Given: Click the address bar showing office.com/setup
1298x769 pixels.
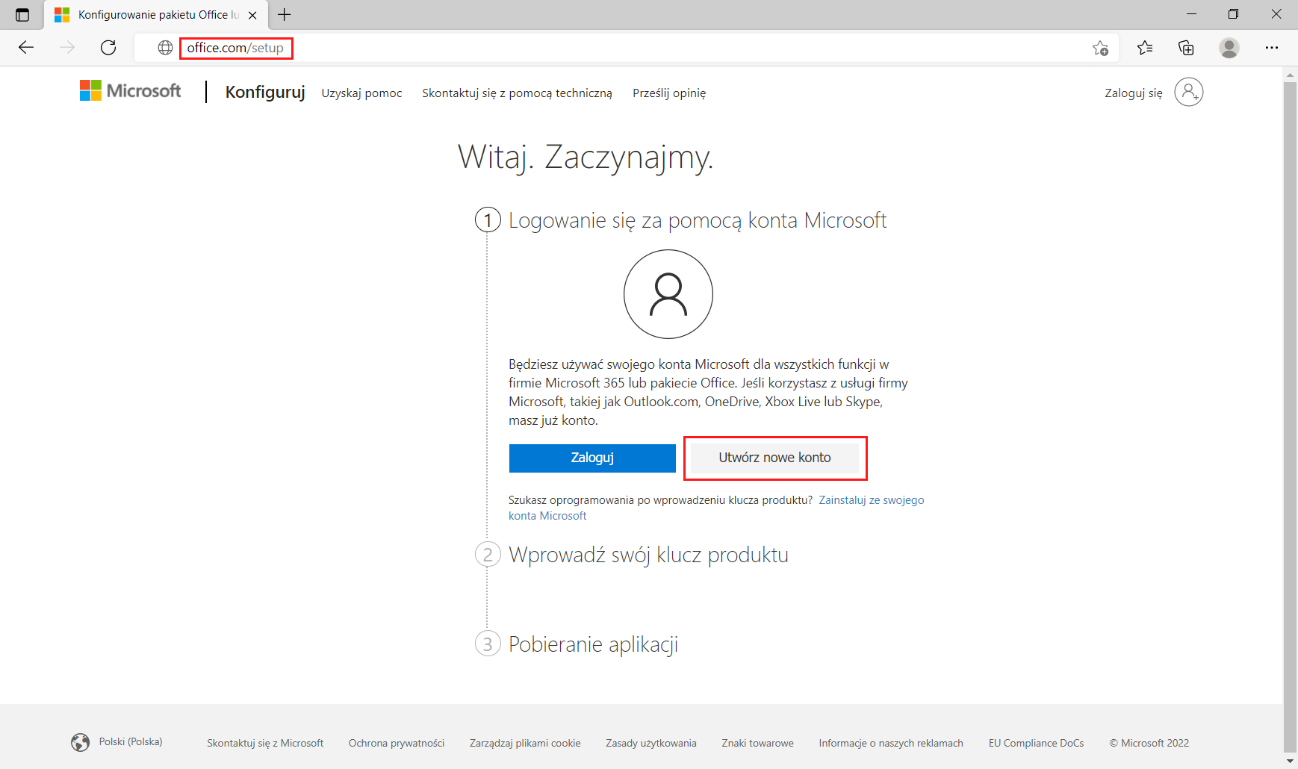Looking at the screenshot, I should point(626,48).
